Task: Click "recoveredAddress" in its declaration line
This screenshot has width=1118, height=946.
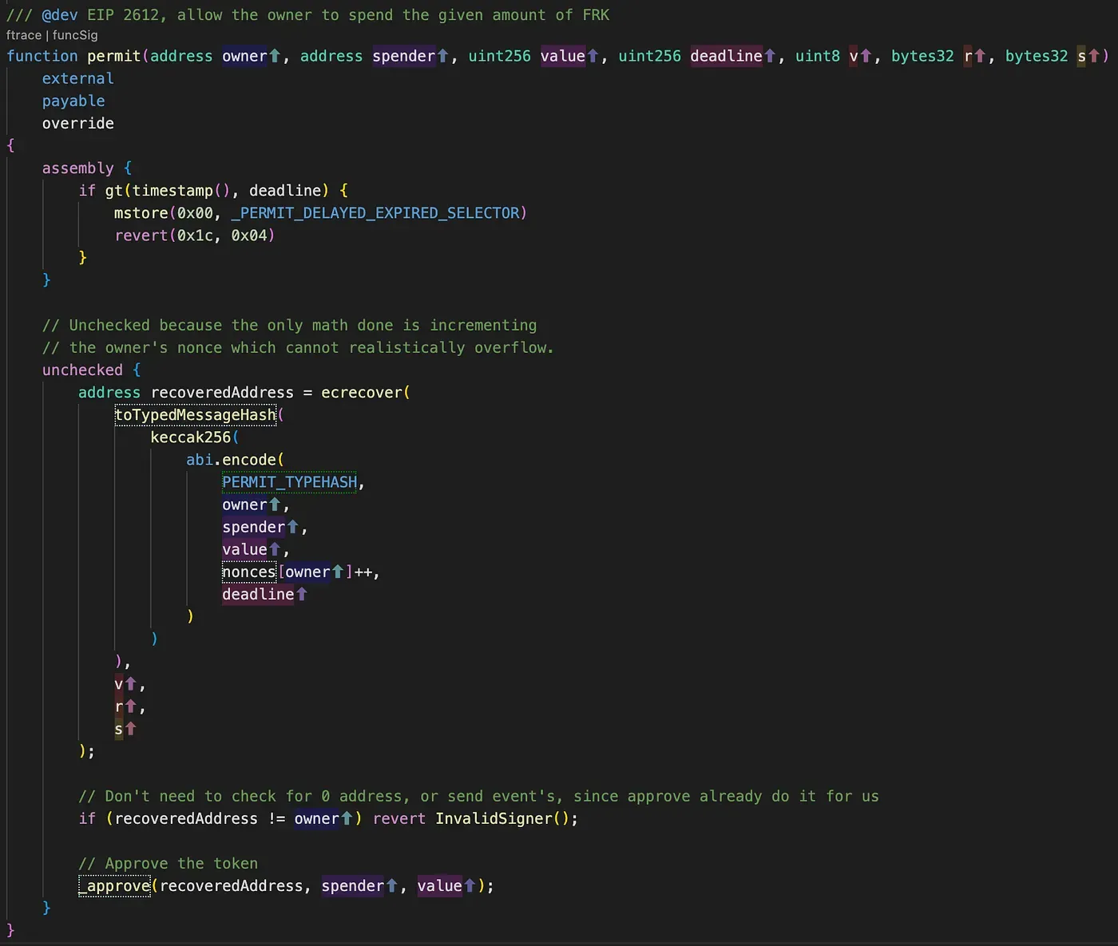Action: [x=222, y=392]
